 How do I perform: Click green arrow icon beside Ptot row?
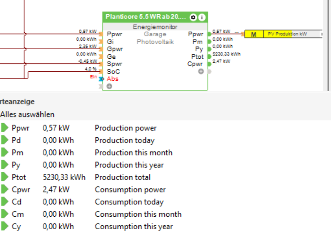tap(5, 177)
